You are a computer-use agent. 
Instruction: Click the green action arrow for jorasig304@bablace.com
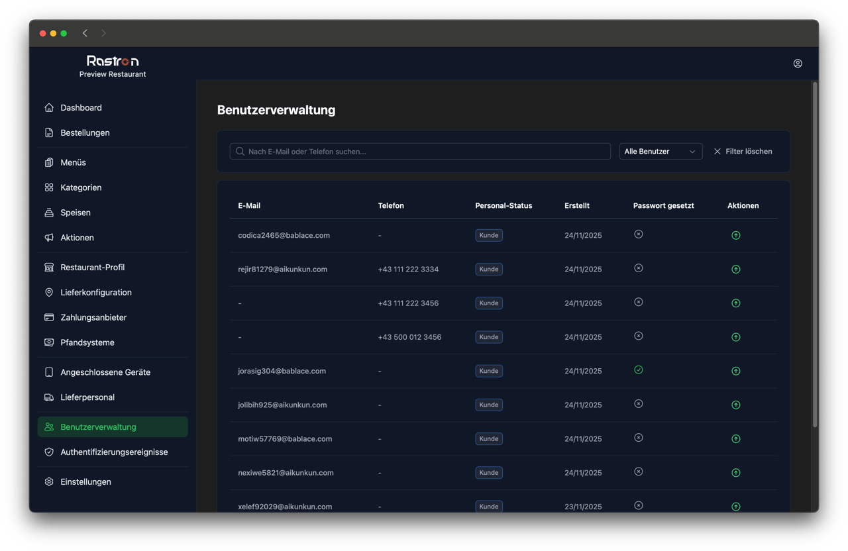pos(735,371)
